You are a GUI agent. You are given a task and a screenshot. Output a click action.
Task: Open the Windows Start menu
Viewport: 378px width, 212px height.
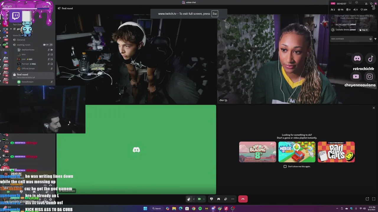pyautogui.click(x=145, y=208)
